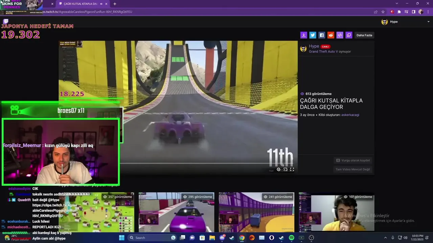This screenshot has width=433, height=243.
Task: Open the clip with 357 görüntüleme
Action: (96, 212)
